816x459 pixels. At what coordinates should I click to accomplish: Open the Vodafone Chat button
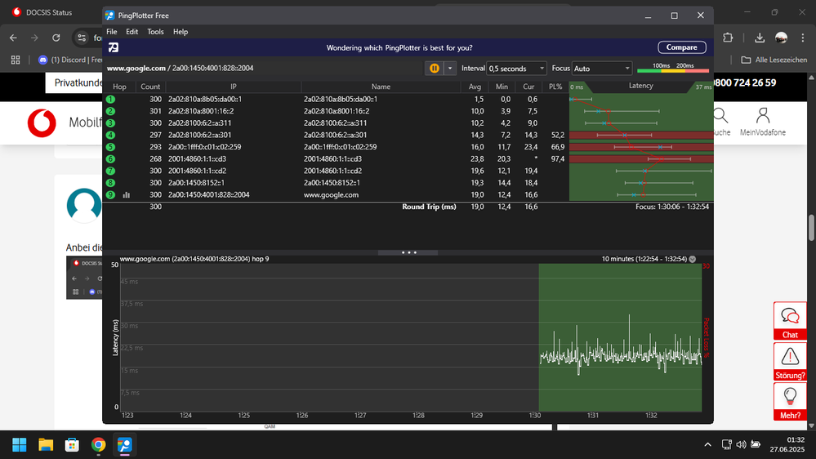tap(790, 322)
